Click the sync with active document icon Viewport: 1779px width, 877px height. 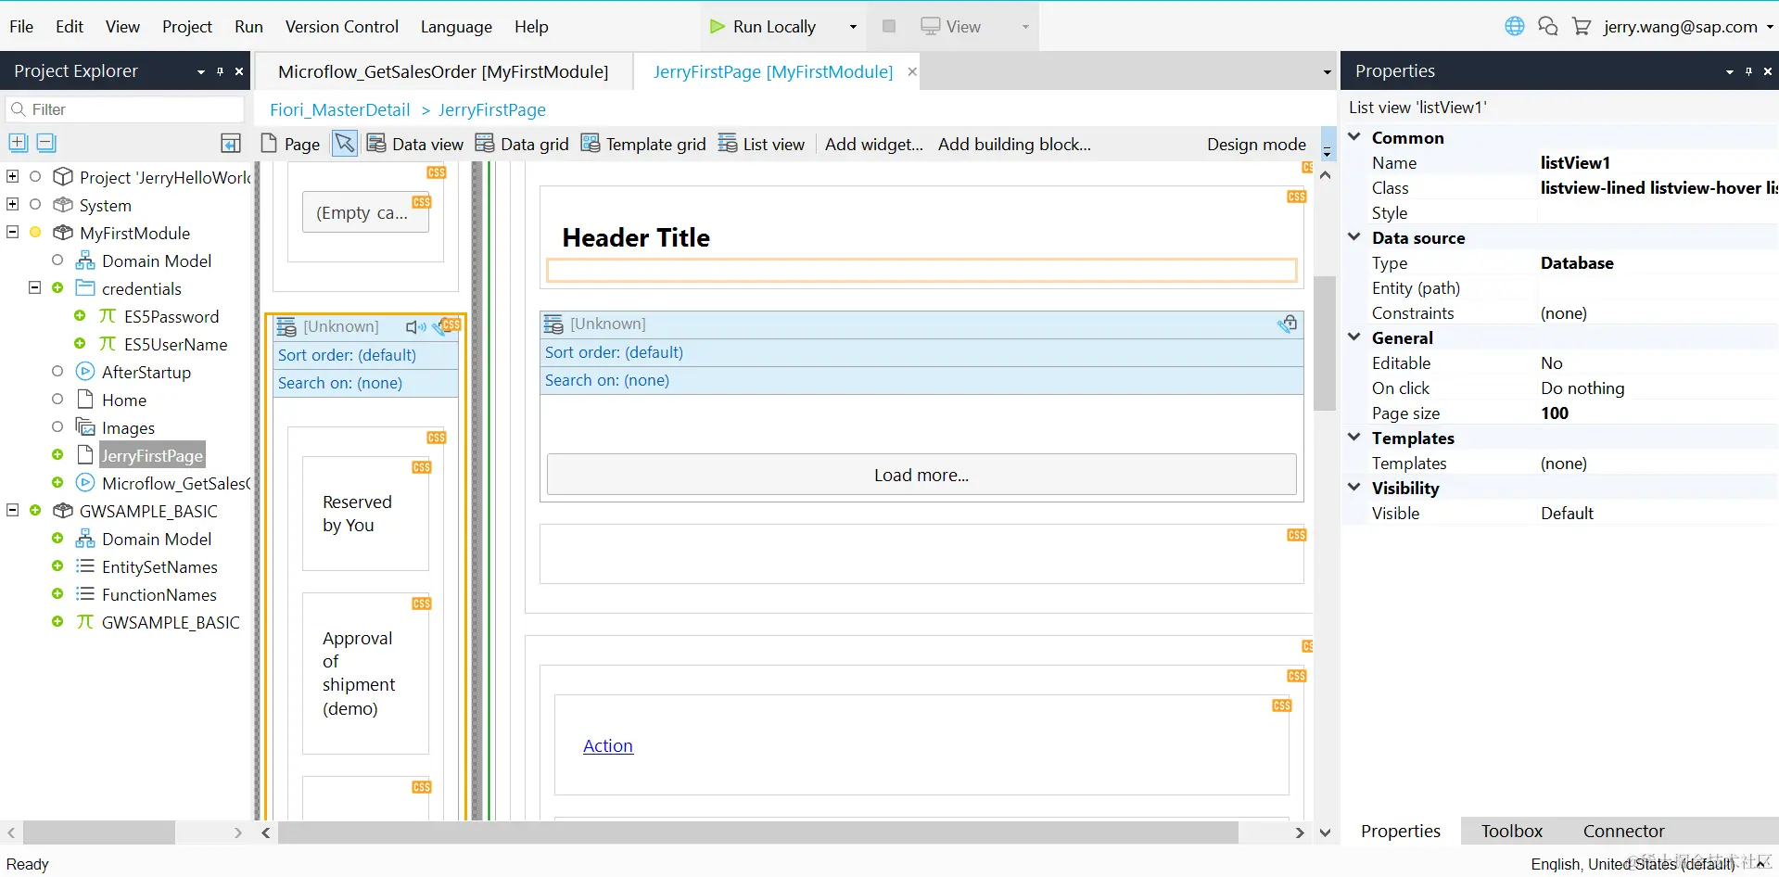point(231,143)
